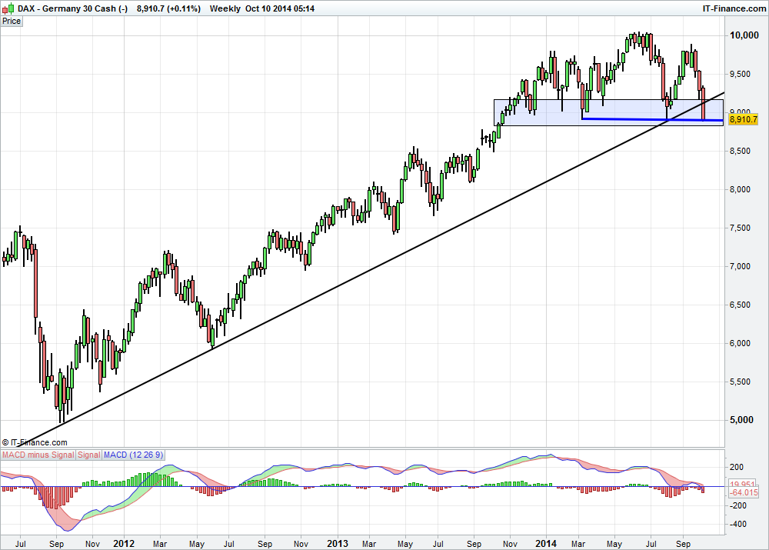Click the 7,000 price axis label
Image resolution: width=769 pixels, height=550 pixels.
pyautogui.click(x=740, y=266)
